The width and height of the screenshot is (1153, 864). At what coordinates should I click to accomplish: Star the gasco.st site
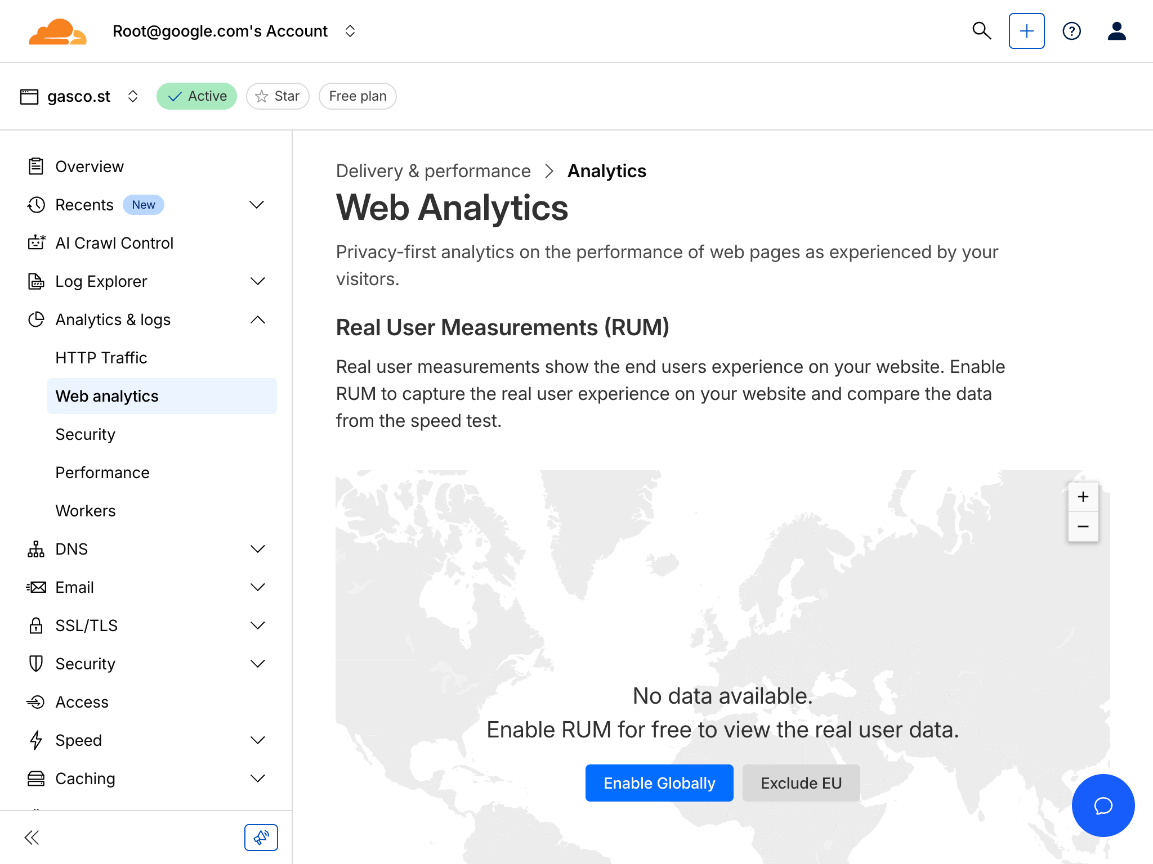(x=278, y=96)
